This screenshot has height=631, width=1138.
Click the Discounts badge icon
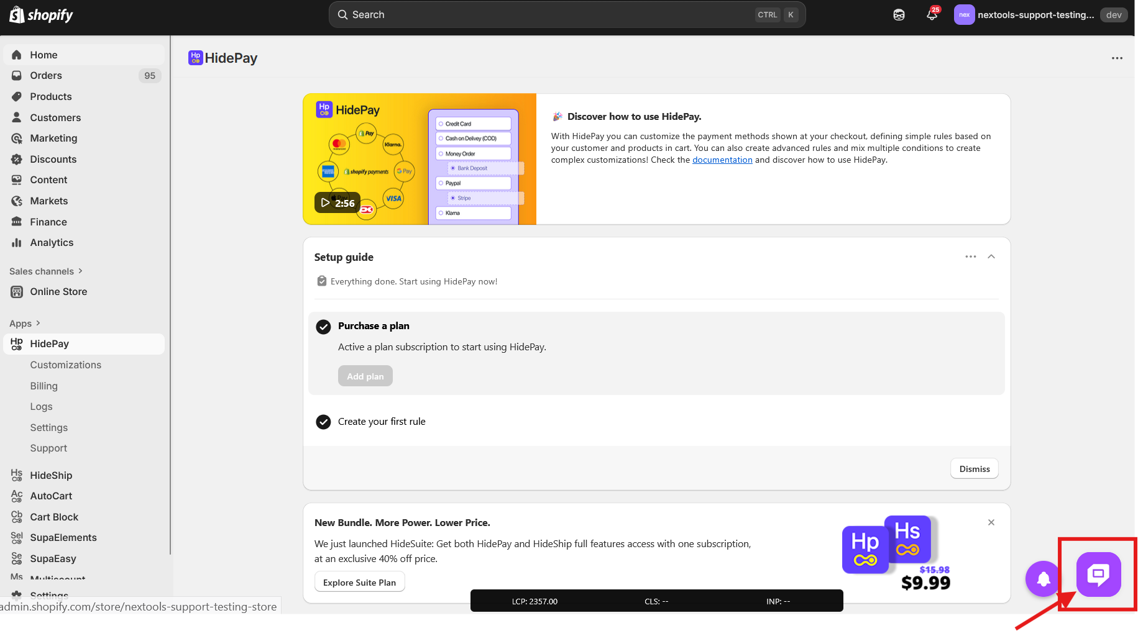(x=17, y=159)
